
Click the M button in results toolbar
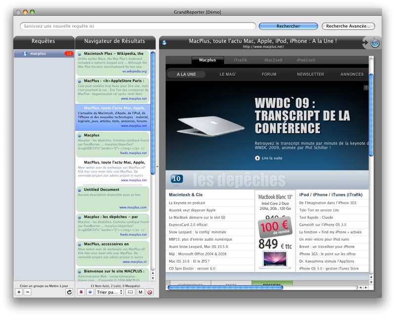140,292
